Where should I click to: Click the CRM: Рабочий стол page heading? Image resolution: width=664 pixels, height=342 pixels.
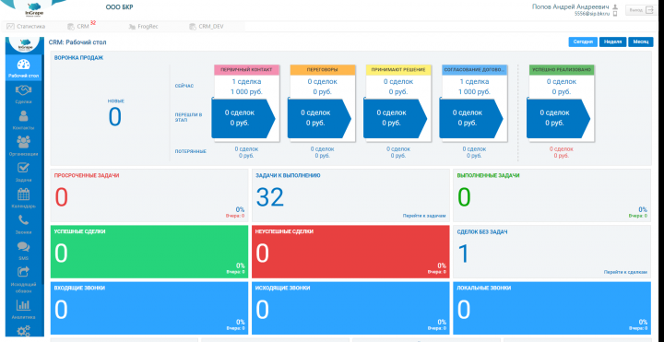coord(77,42)
